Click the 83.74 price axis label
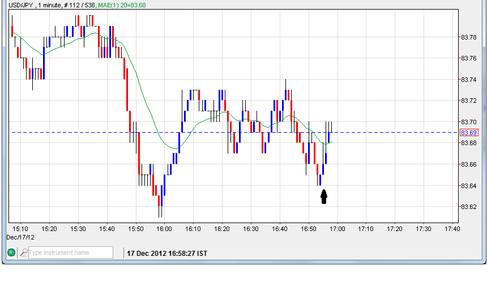487x305 pixels. click(x=469, y=80)
